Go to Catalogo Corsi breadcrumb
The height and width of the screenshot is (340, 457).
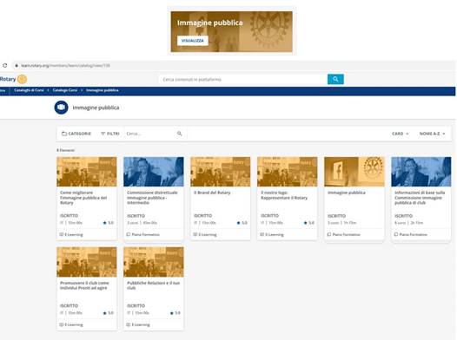coord(65,90)
